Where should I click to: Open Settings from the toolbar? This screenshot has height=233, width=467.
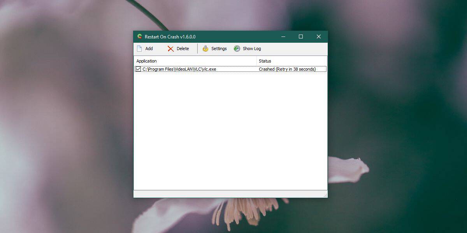214,49
